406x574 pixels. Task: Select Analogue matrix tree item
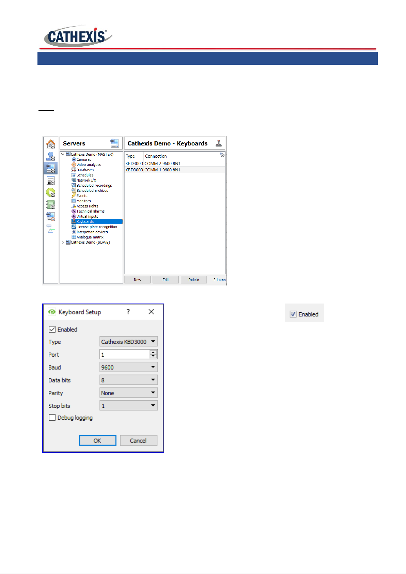point(90,237)
